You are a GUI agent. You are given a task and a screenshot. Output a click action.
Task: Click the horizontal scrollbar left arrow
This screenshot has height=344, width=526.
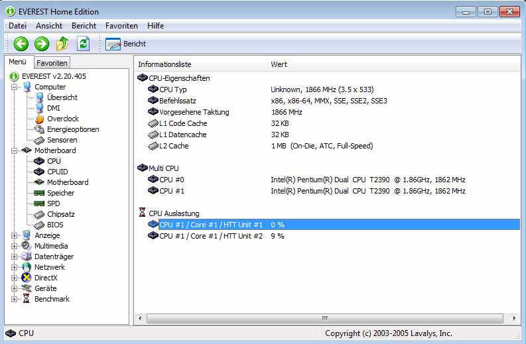(x=141, y=318)
